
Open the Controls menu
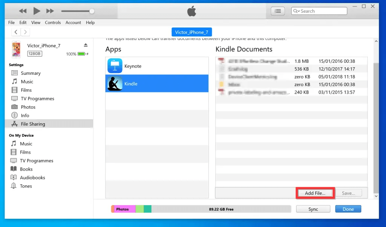(53, 23)
